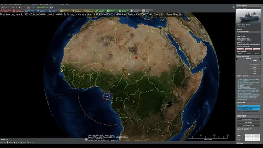Open Boat Operations
263x148 pixels.
(88, 11)
